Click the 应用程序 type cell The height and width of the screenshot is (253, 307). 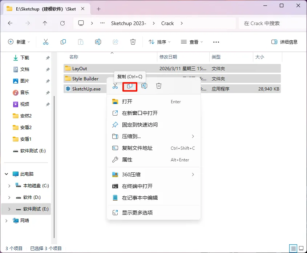(220, 89)
